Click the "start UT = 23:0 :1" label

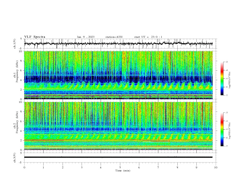point(148,37)
